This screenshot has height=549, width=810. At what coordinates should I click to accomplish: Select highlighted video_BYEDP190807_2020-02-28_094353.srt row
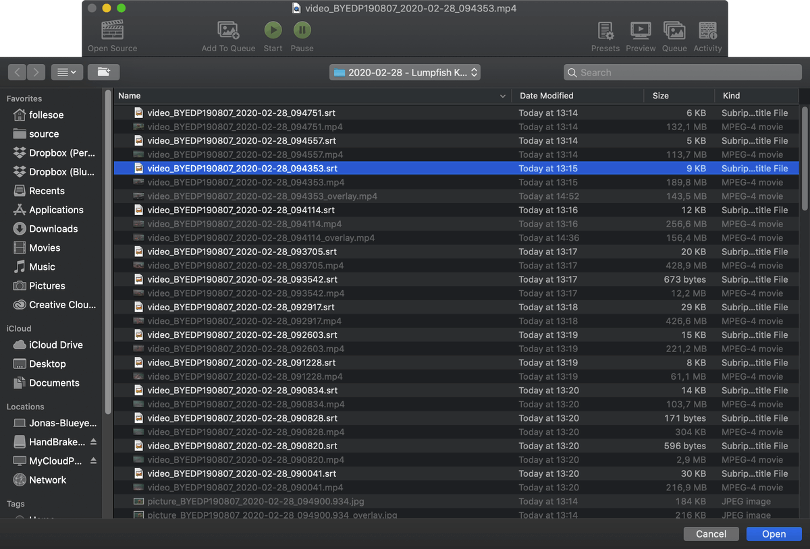pyautogui.click(x=456, y=168)
